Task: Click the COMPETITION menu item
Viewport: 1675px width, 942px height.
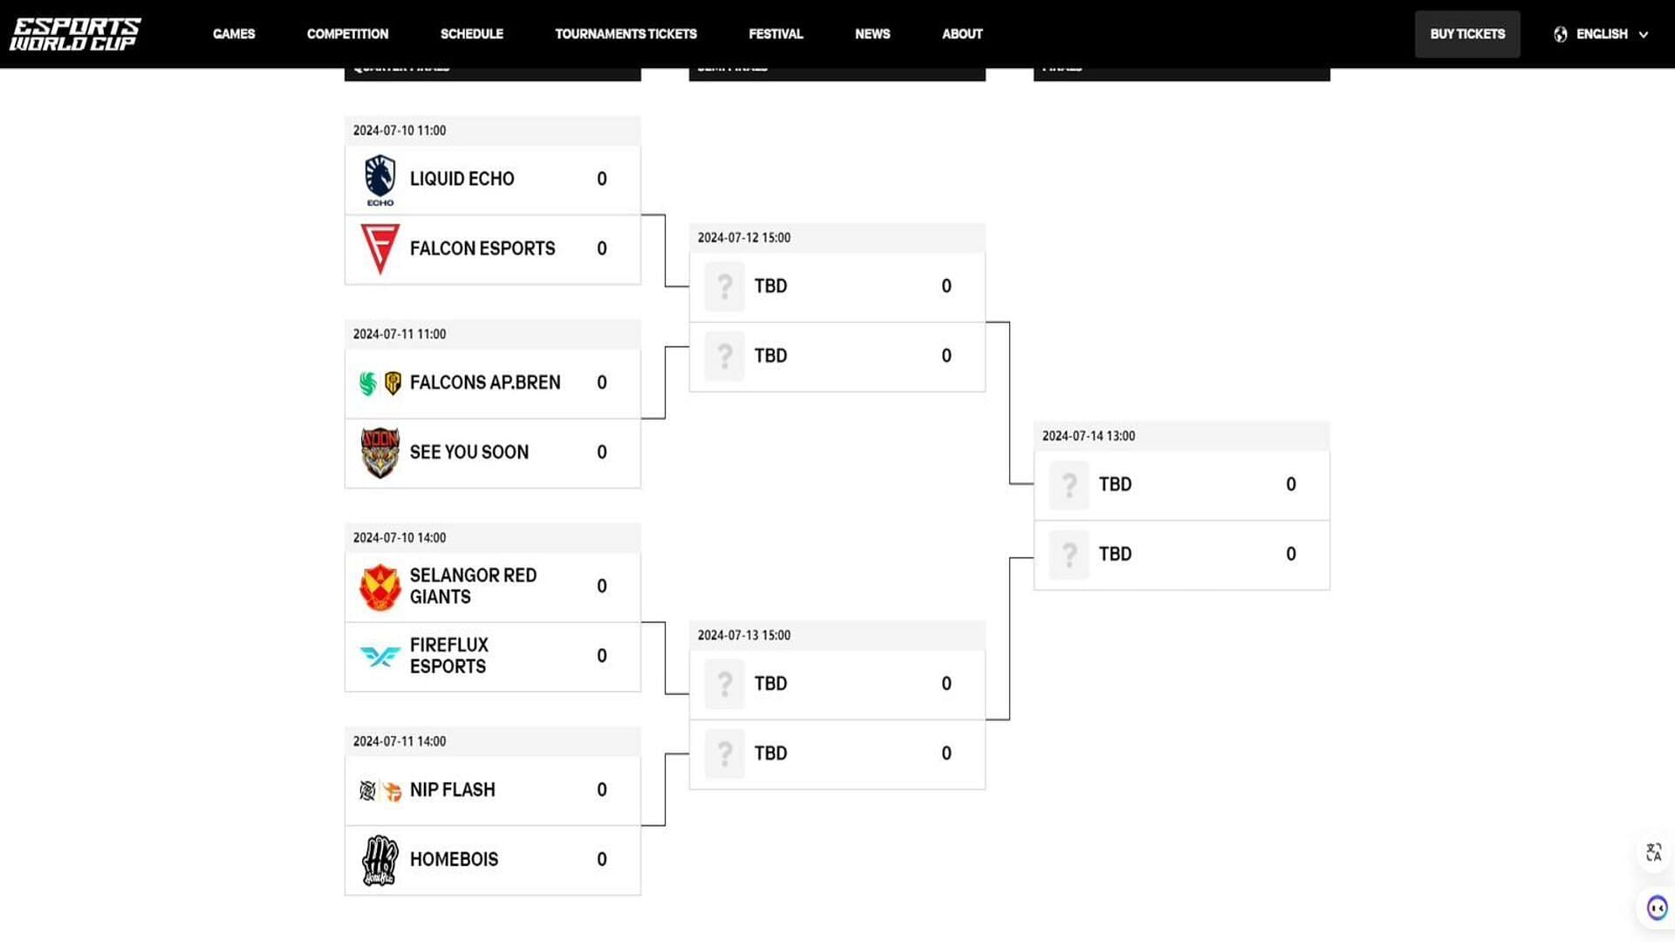Action: (347, 33)
